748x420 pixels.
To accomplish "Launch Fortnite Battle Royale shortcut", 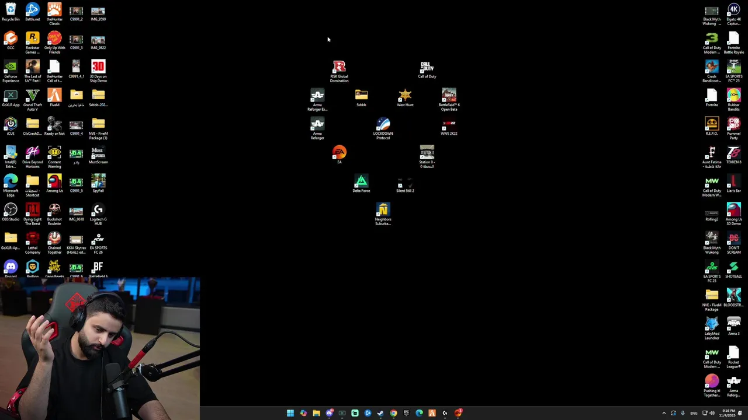I will pyautogui.click(x=733, y=43).
